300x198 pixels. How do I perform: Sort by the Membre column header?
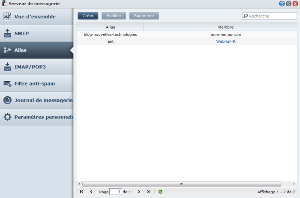pyautogui.click(x=220, y=27)
